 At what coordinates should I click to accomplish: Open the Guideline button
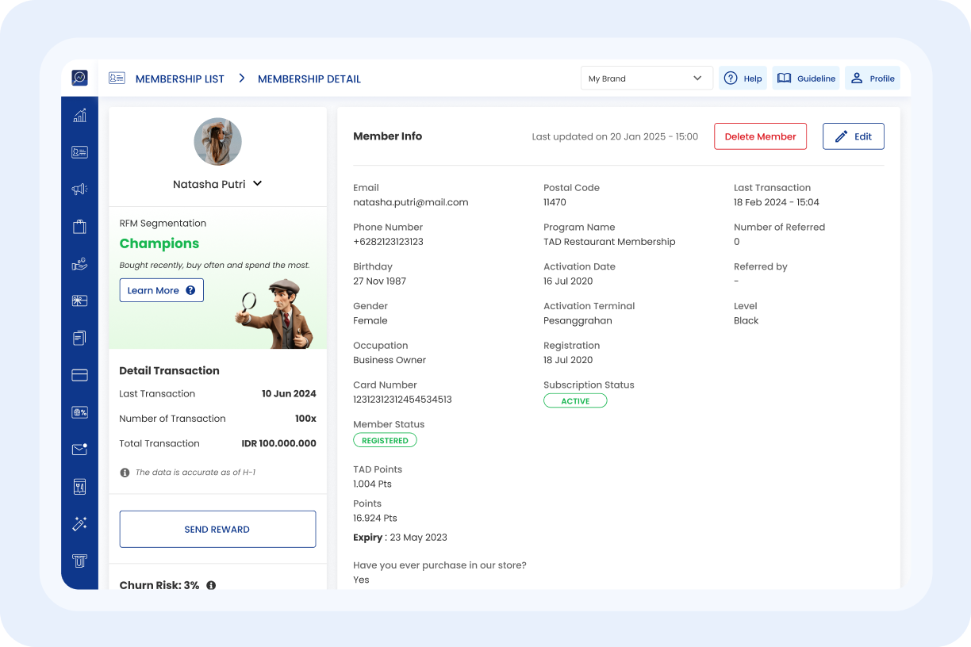click(x=806, y=78)
